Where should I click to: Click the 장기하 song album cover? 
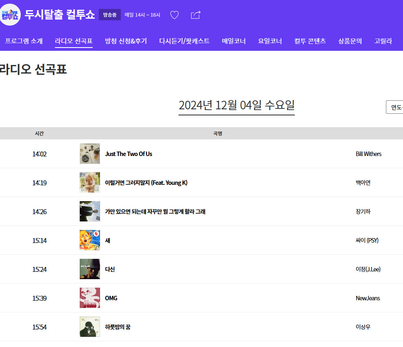coord(90,211)
